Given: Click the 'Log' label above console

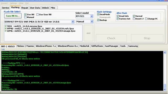Looking at the screenshot, I should [3, 49].
